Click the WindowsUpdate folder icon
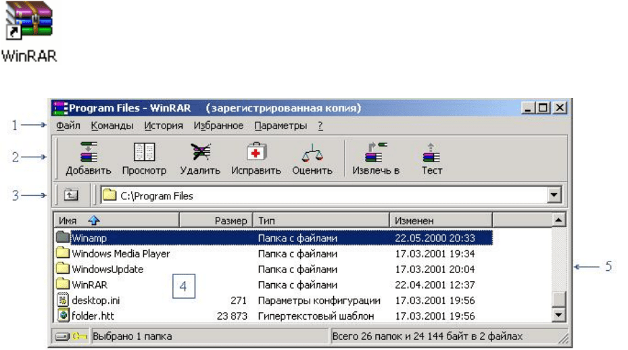Screen dimensions: 628x350 click(x=63, y=268)
